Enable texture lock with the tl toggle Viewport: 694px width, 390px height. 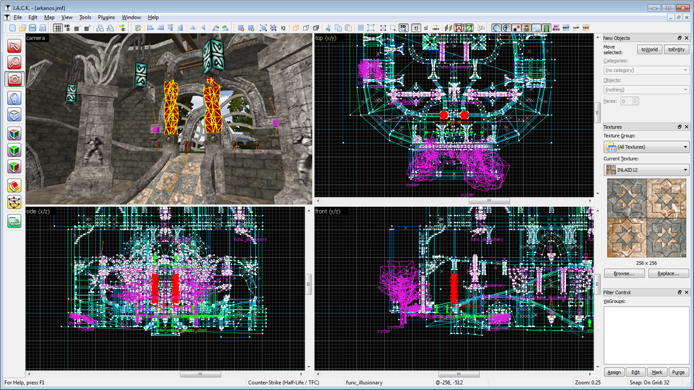[416, 28]
